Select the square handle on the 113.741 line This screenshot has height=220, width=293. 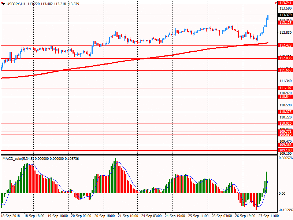tap(277, 3)
